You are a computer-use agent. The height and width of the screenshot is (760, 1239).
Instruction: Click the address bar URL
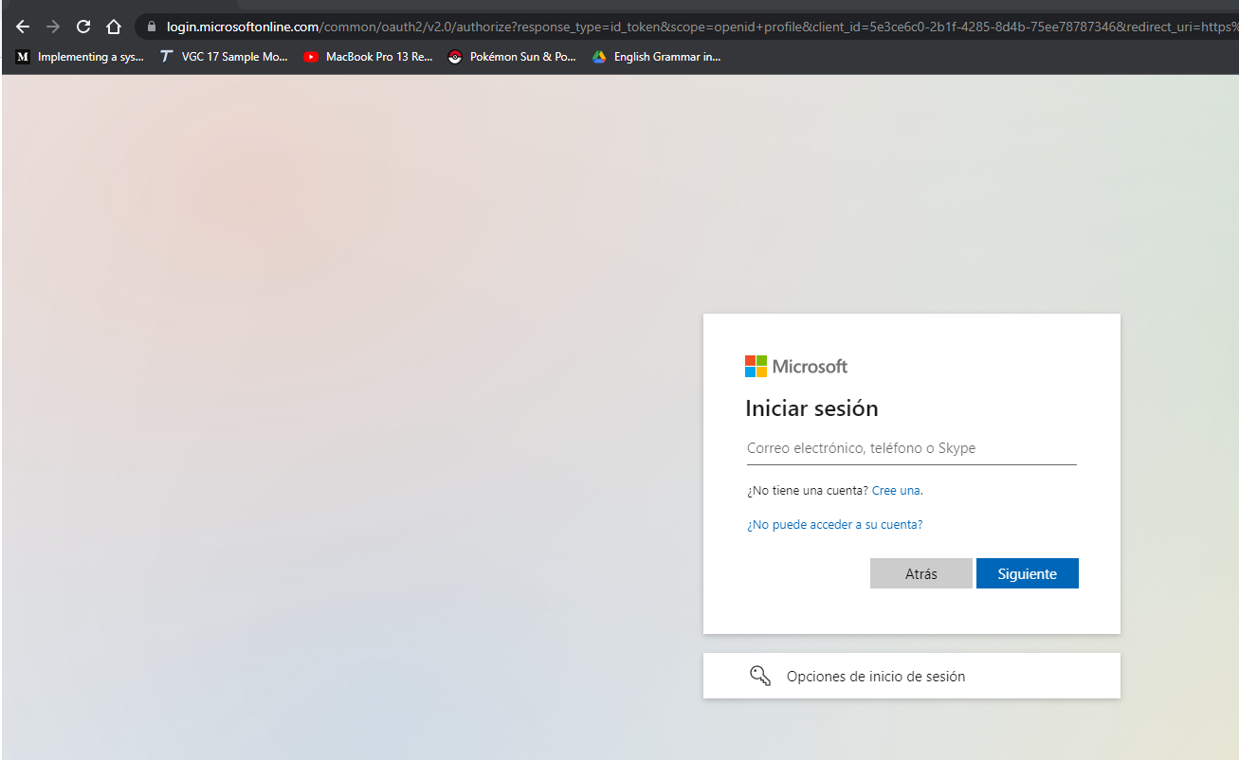[x=701, y=27]
